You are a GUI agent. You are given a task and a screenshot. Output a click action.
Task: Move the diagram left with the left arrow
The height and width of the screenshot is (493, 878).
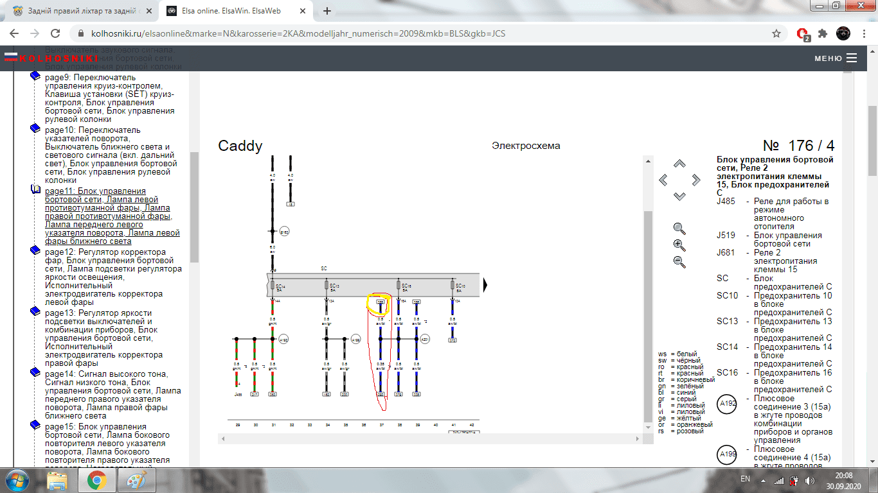(663, 180)
